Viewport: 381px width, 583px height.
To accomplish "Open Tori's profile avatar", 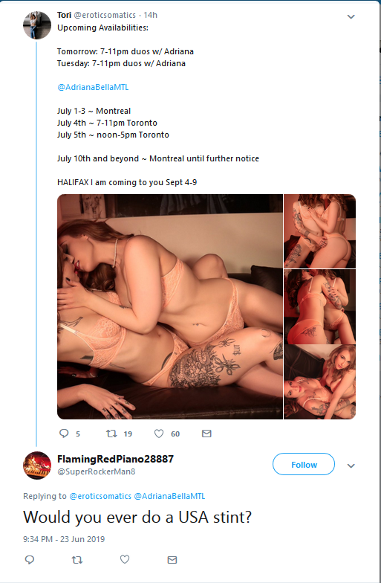I will [x=37, y=25].
